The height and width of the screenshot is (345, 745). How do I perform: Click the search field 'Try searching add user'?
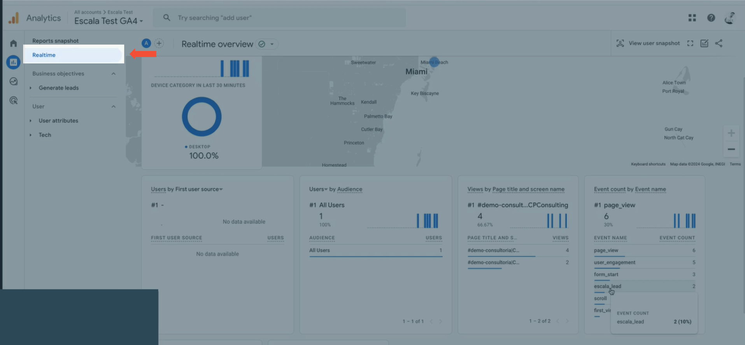(x=279, y=18)
